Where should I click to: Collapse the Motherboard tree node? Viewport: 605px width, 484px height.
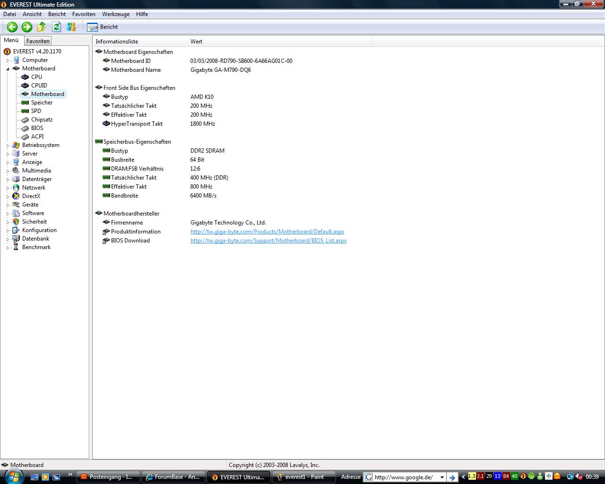pos(8,69)
